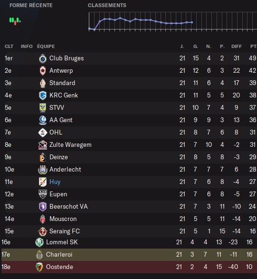Select the STVV team crest
This screenshot has height=279, width=257.
point(43,108)
